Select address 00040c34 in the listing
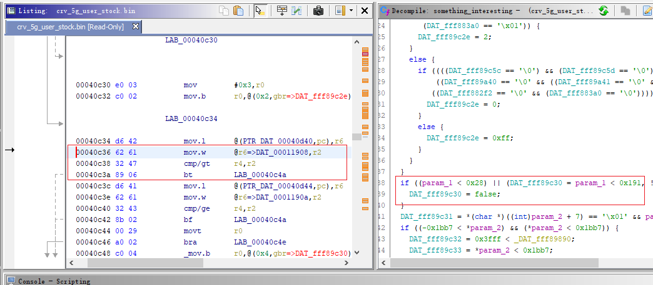This screenshot has height=285, width=653. click(93, 142)
